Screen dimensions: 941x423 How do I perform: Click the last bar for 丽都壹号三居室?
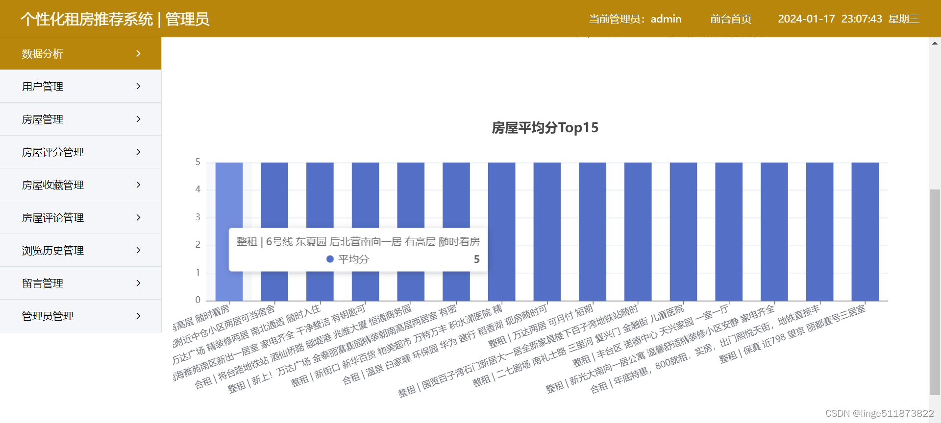(865, 232)
